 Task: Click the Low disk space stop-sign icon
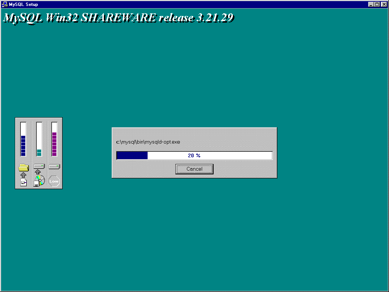tap(54, 181)
